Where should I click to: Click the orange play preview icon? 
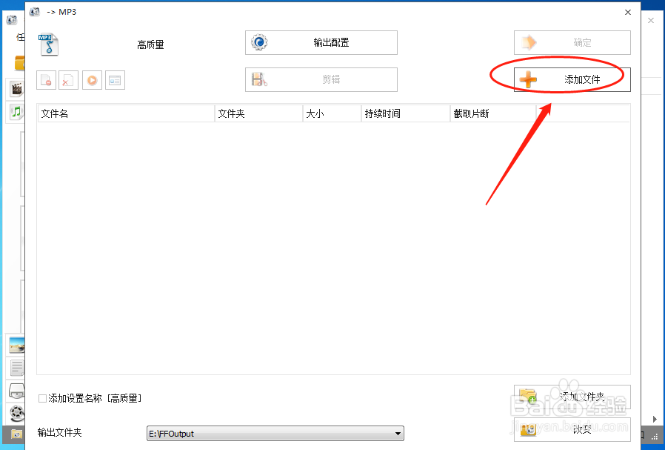[x=92, y=79]
